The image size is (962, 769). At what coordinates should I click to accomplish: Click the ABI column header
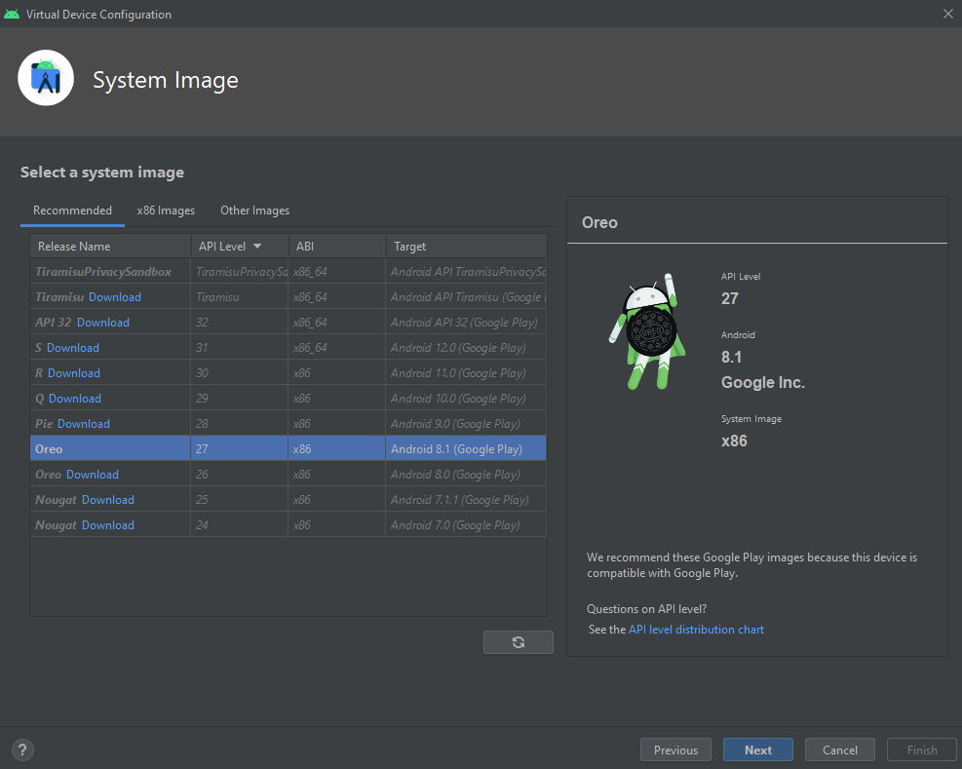click(337, 247)
